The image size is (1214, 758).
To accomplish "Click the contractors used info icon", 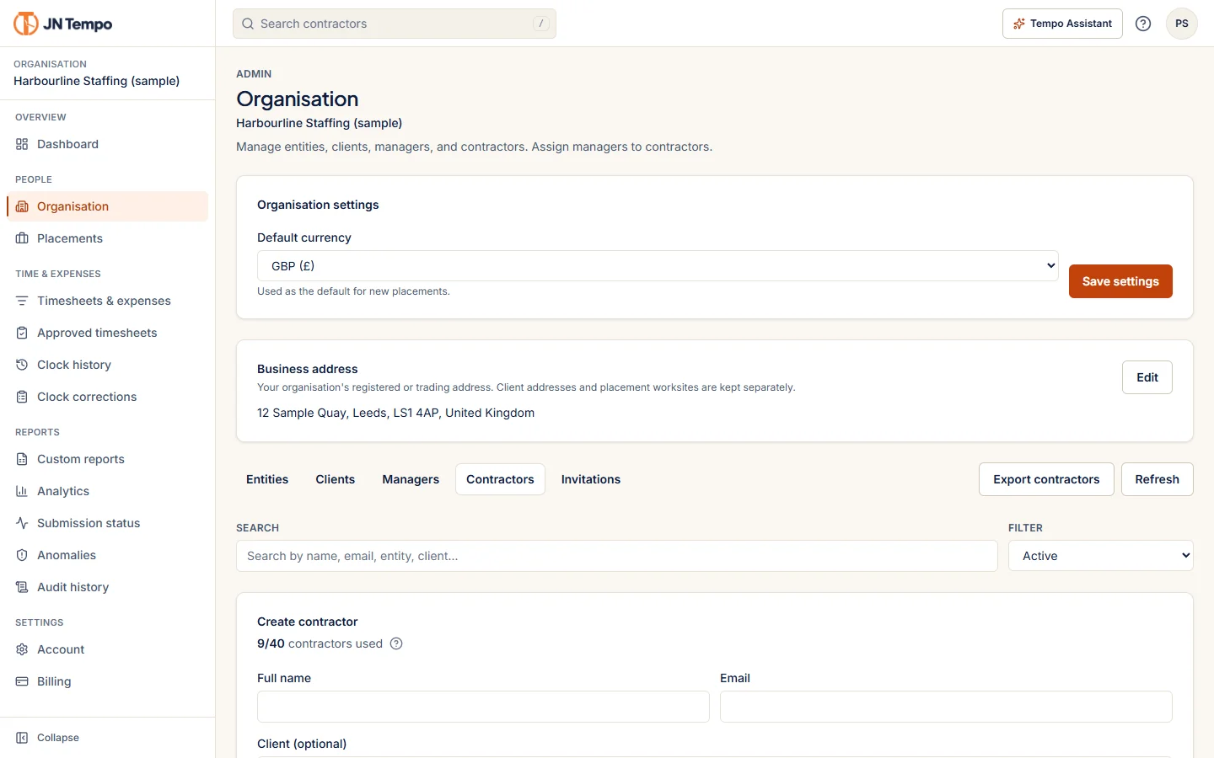I will [396, 643].
